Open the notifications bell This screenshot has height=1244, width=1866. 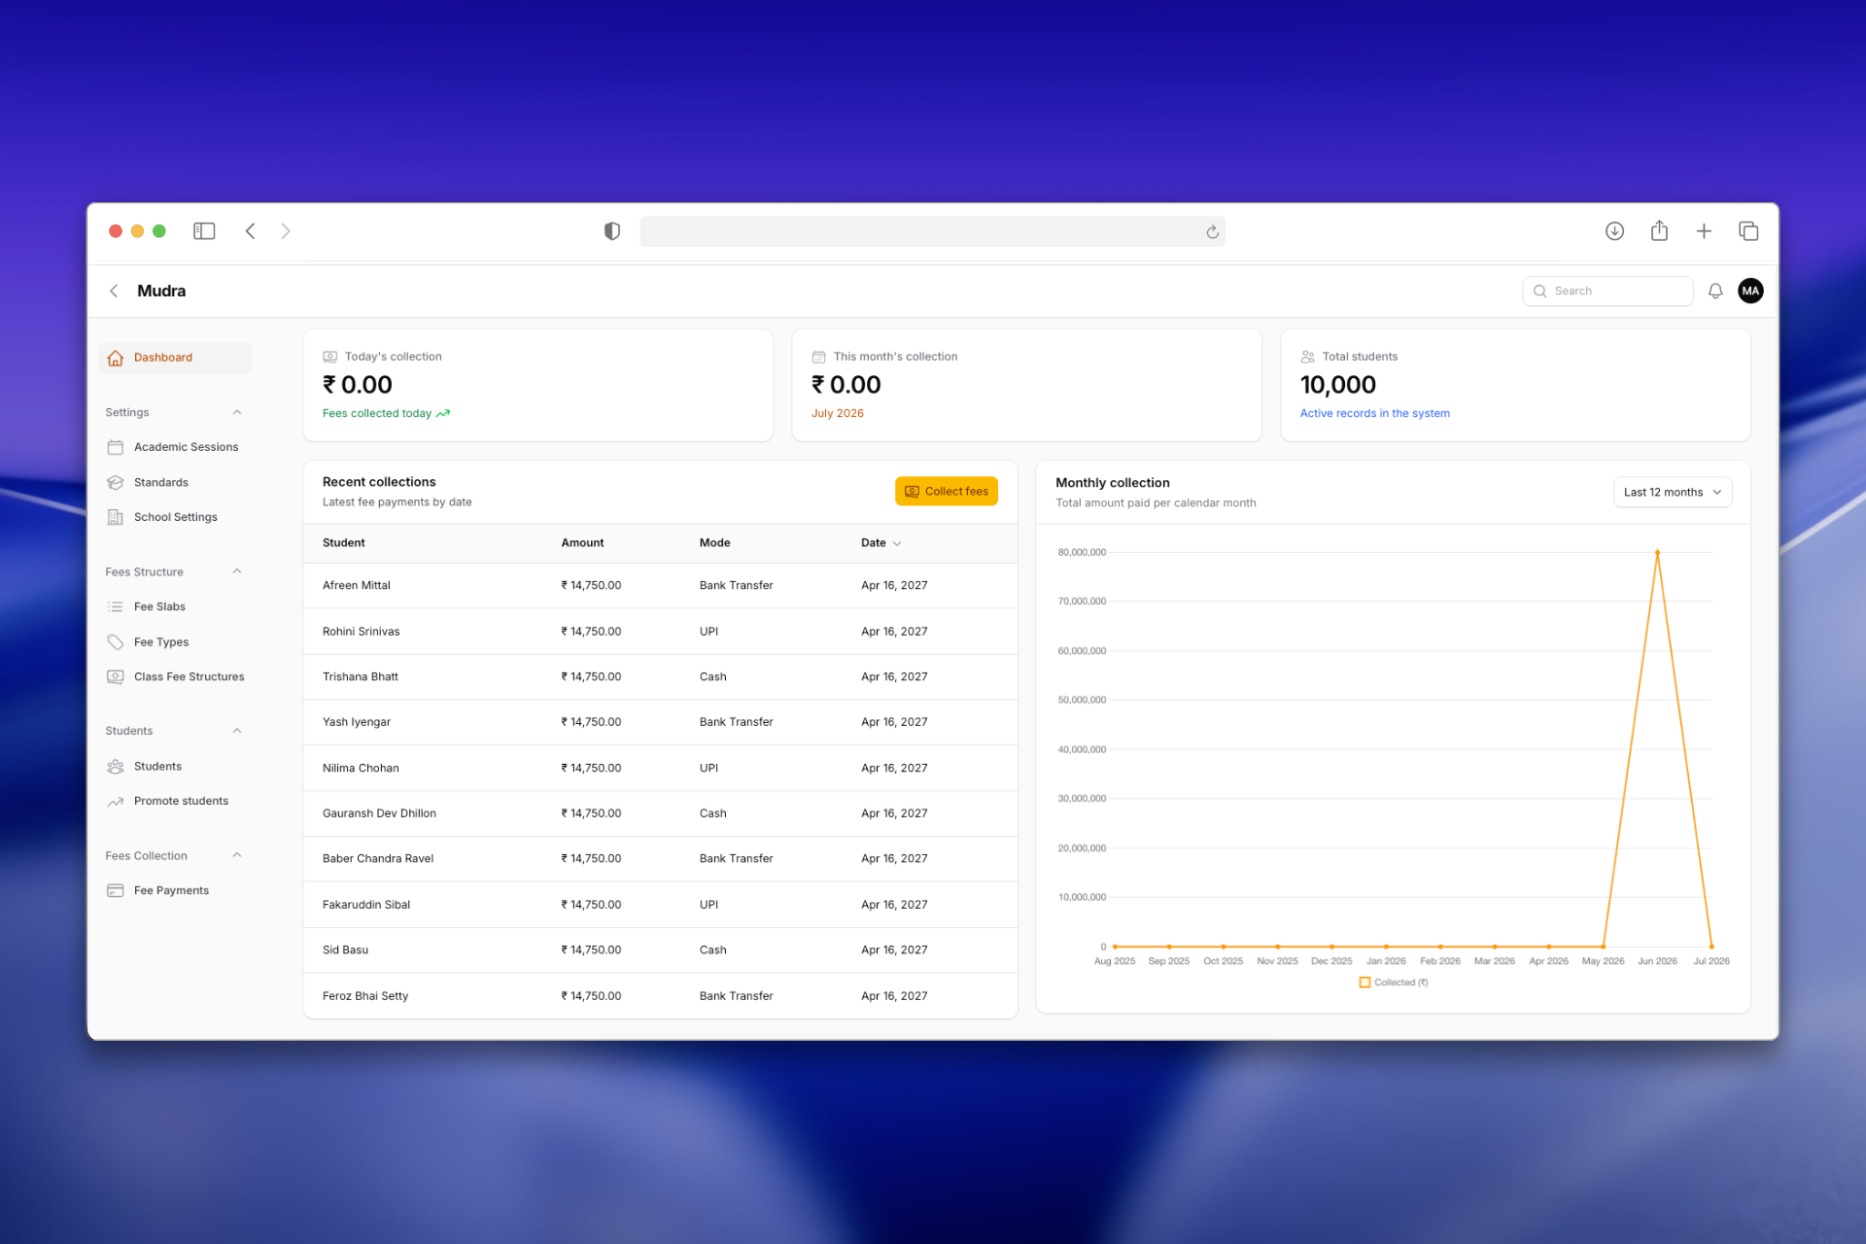click(1715, 291)
